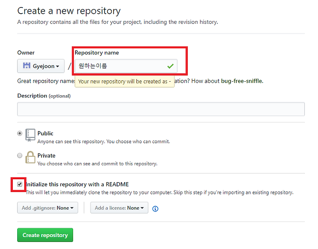Click the Private repository lock icon
This screenshot has height=249, width=318.
[x=30, y=157]
